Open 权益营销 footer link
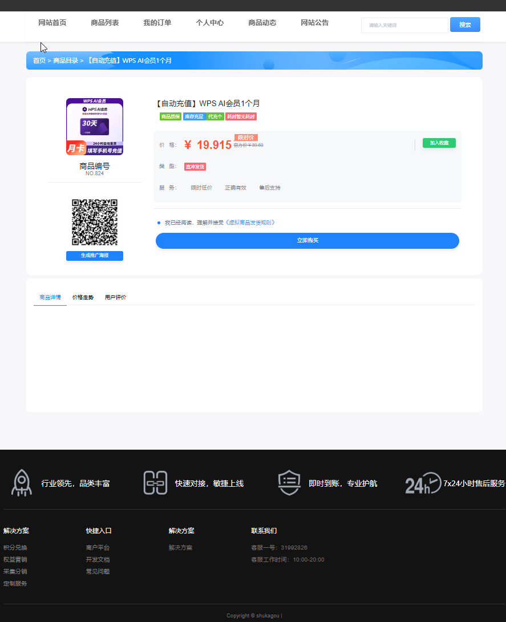This screenshot has width=506, height=622. coord(15,559)
